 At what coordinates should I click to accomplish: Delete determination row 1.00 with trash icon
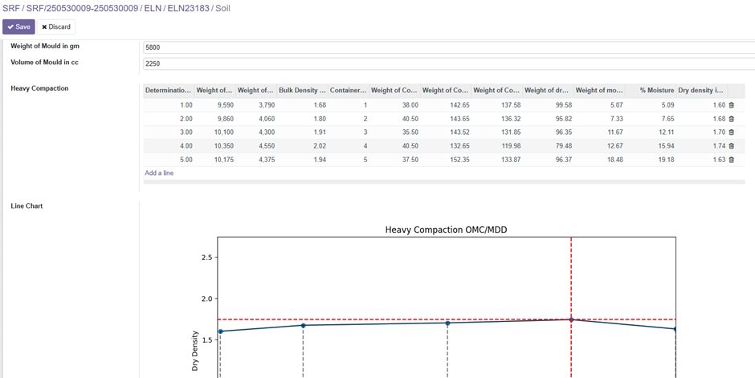click(x=731, y=105)
